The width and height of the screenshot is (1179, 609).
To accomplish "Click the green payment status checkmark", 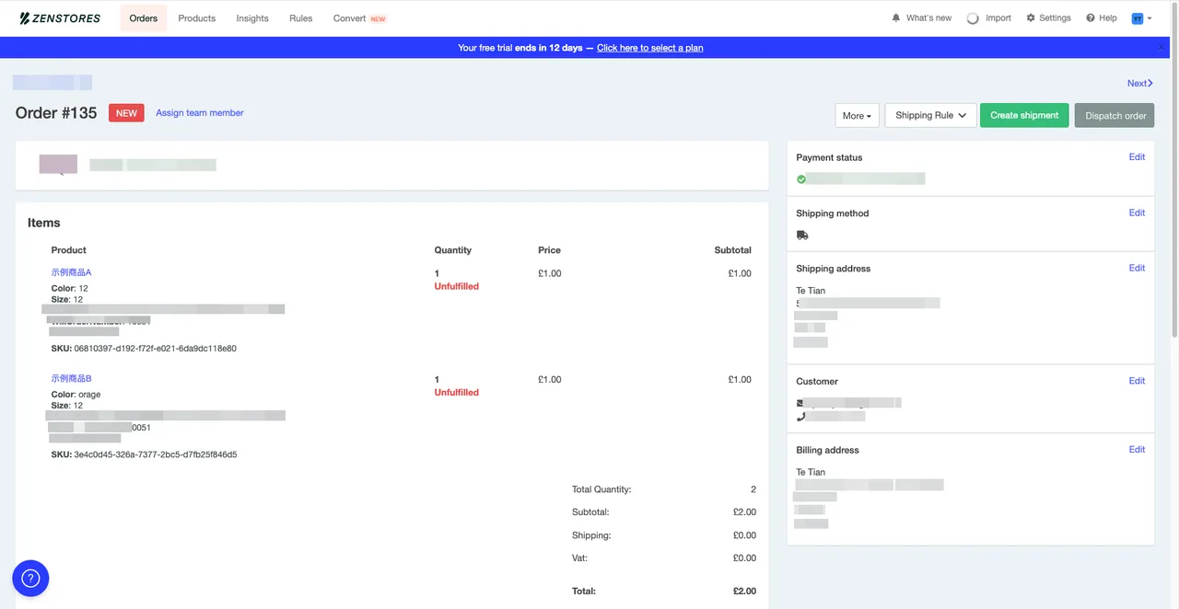I will pyautogui.click(x=801, y=179).
